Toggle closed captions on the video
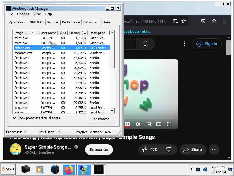234x176 pixels. [x=127, y=124]
